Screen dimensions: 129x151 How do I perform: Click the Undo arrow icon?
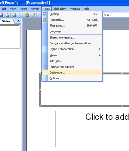pos(40,15)
